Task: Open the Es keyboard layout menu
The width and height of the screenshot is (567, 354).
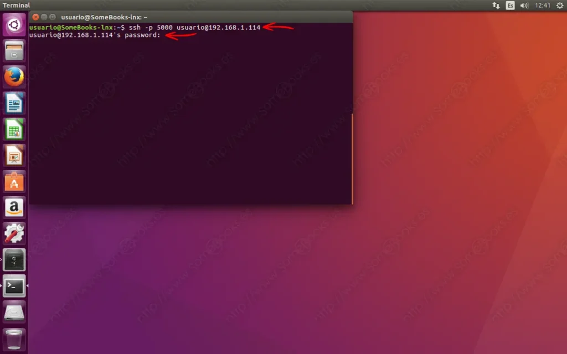Action: 510,6
